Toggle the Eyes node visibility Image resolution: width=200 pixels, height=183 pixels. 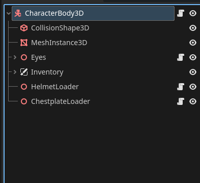click(x=193, y=57)
